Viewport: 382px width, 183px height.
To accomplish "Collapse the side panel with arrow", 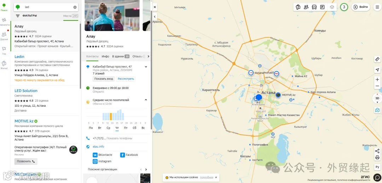I will point(155,17).
